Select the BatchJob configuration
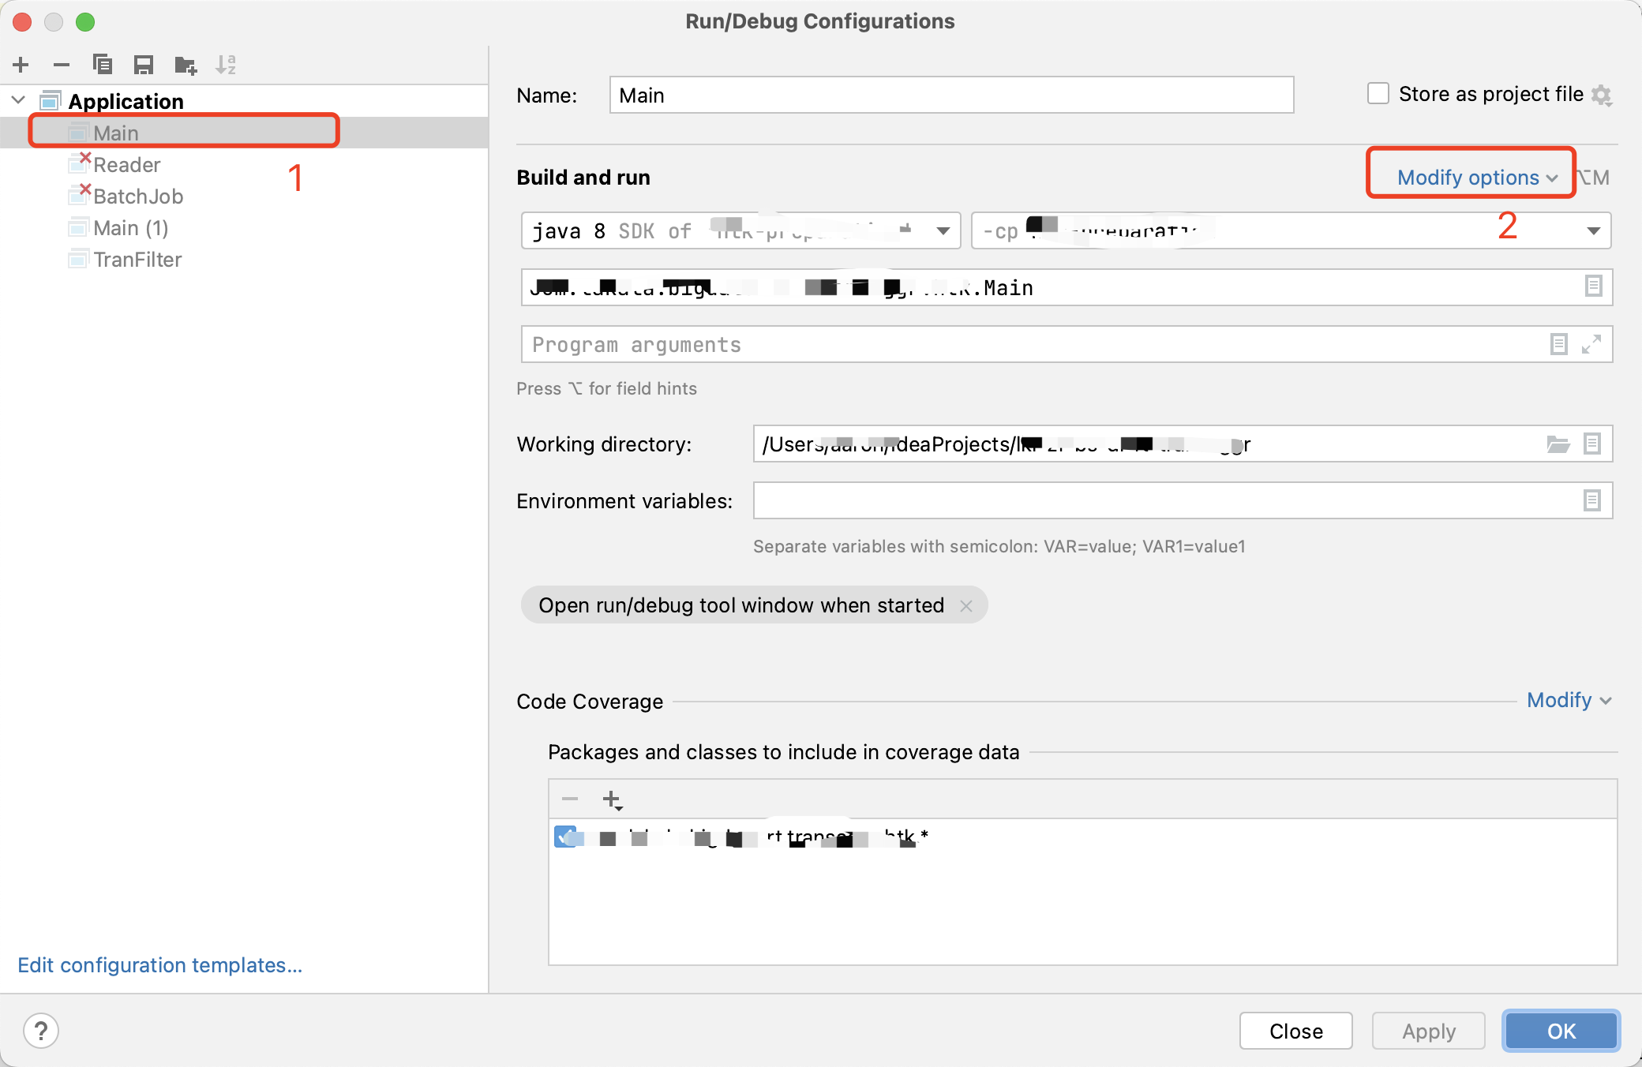The height and width of the screenshot is (1067, 1642). point(244,196)
